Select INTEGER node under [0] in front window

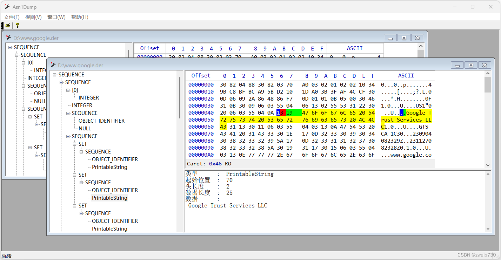(89, 98)
